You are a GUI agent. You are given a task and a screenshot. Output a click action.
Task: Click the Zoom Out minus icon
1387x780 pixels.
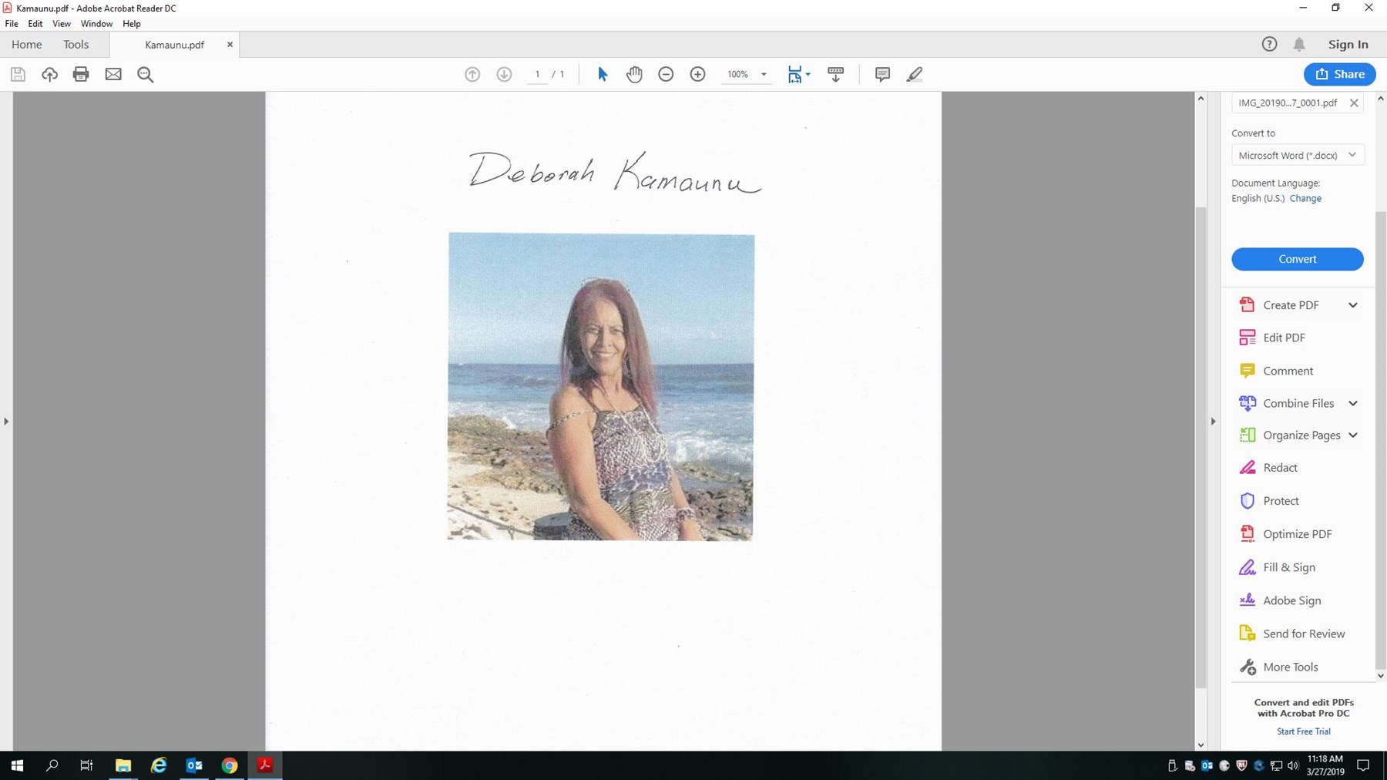pos(666,74)
